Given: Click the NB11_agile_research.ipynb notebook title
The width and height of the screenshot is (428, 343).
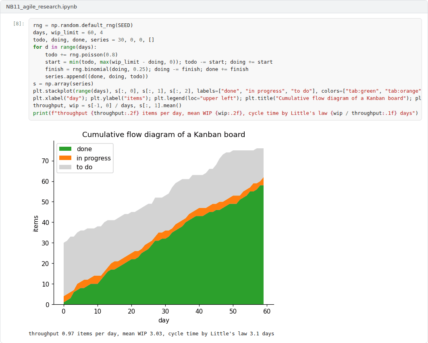Looking at the screenshot, I should click(42, 6).
